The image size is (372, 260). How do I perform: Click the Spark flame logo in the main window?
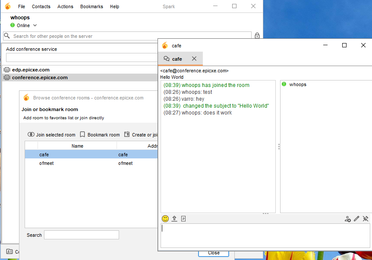coord(8,6)
